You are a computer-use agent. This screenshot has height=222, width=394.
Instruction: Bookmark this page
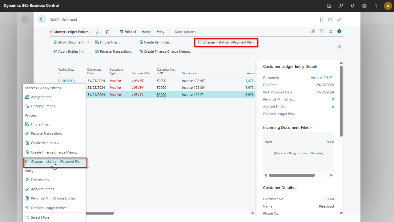[x=322, y=19]
